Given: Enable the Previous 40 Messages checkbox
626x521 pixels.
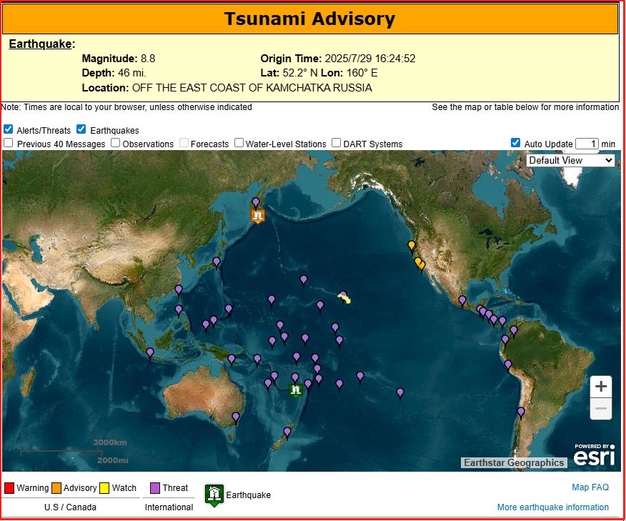Looking at the screenshot, I should tap(8, 143).
